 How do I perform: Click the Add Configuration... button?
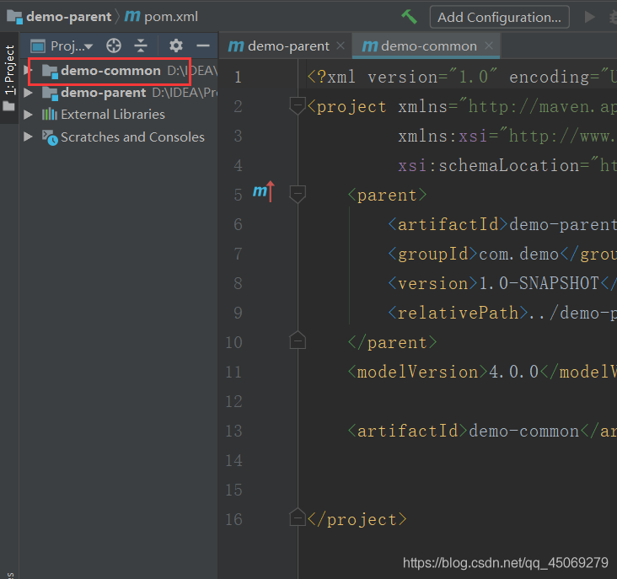click(499, 17)
